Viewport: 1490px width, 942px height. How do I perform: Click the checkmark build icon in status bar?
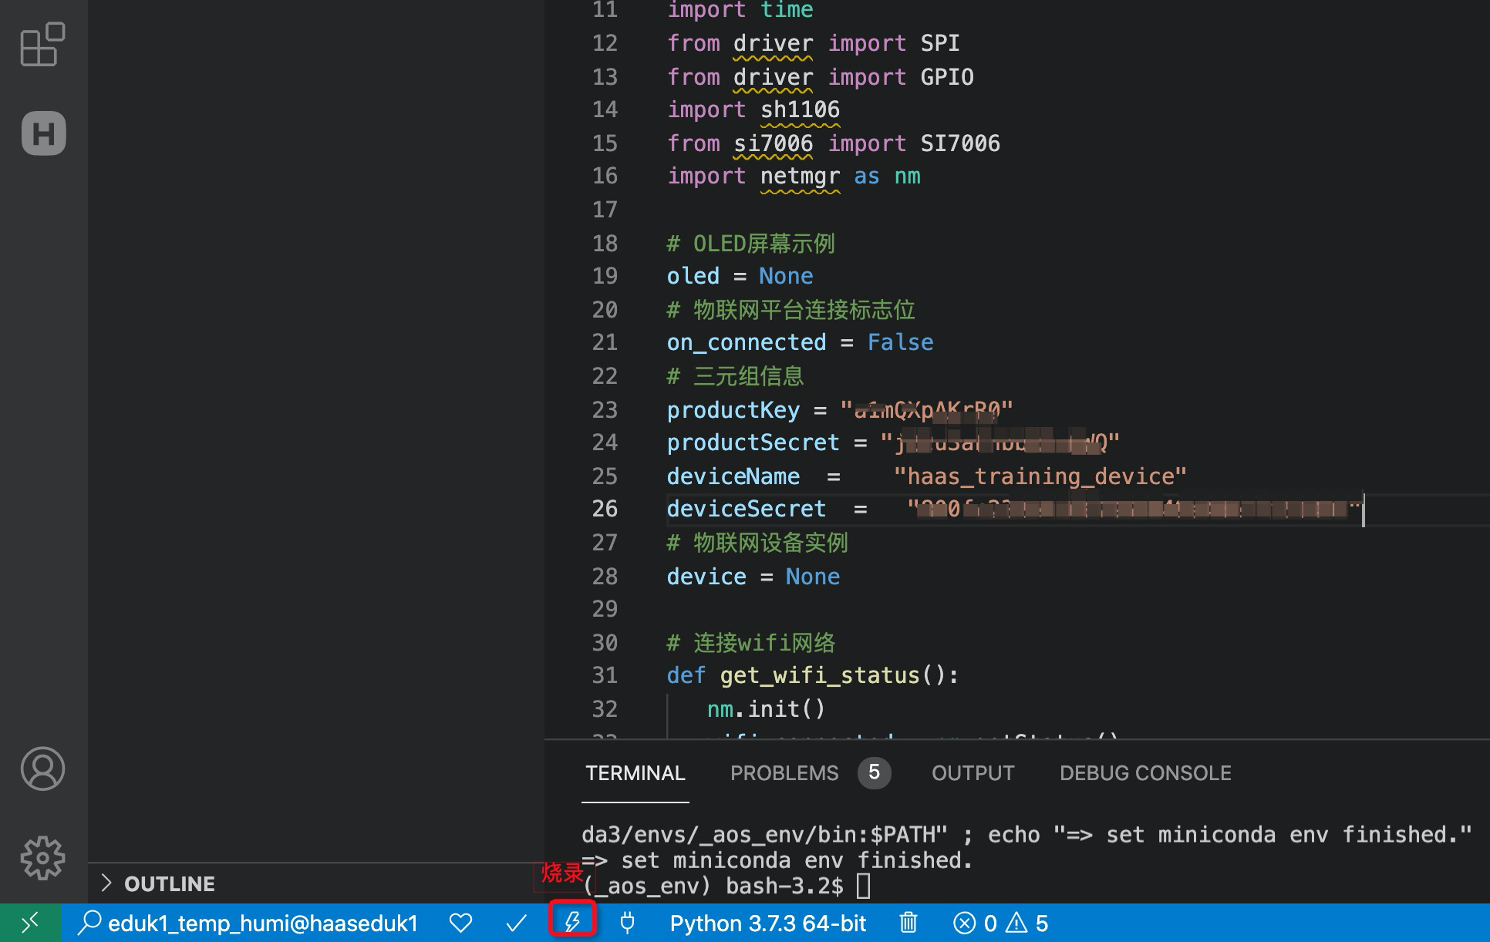point(517,923)
